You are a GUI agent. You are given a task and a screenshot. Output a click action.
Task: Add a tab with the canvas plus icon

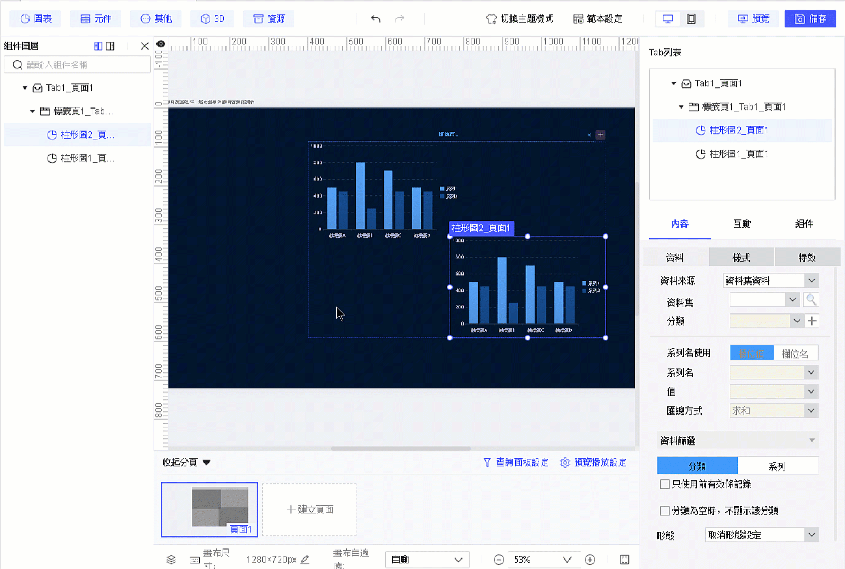click(x=600, y=135)
